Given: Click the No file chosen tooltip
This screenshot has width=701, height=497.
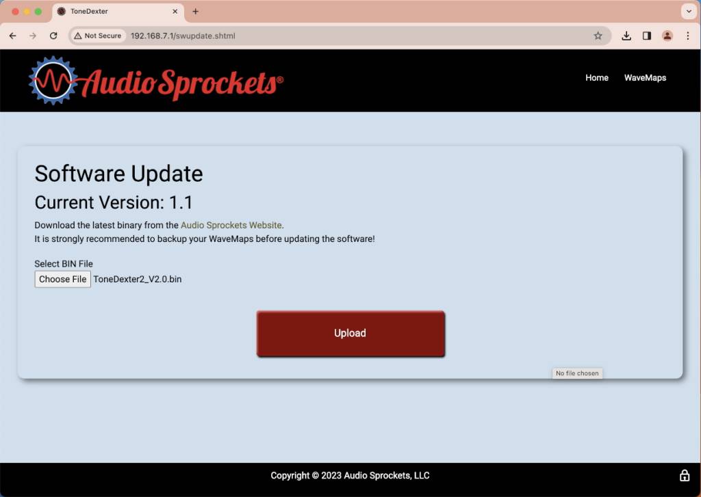Looking at the screenshot, I should [x=577, y=373].
